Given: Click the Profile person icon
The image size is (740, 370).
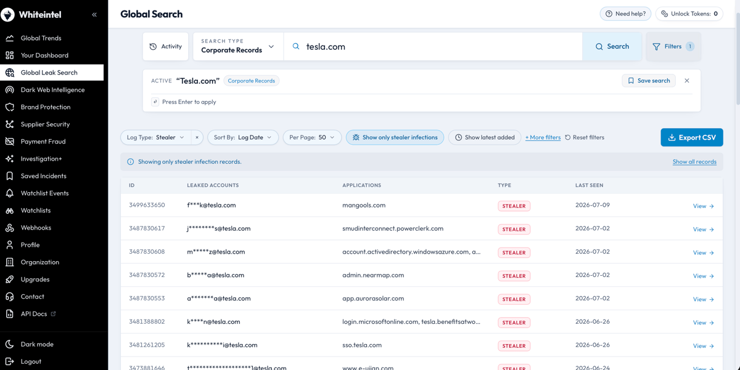Looking at the screenshot, I should [x=10, y=245].
